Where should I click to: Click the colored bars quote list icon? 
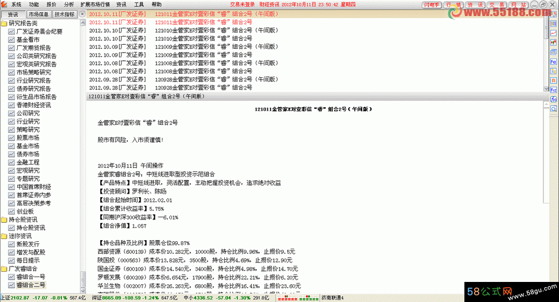point(553,23)
